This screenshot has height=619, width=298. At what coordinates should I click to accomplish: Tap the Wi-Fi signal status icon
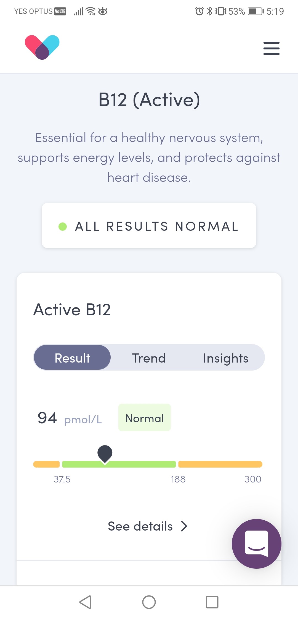[91, 11]
